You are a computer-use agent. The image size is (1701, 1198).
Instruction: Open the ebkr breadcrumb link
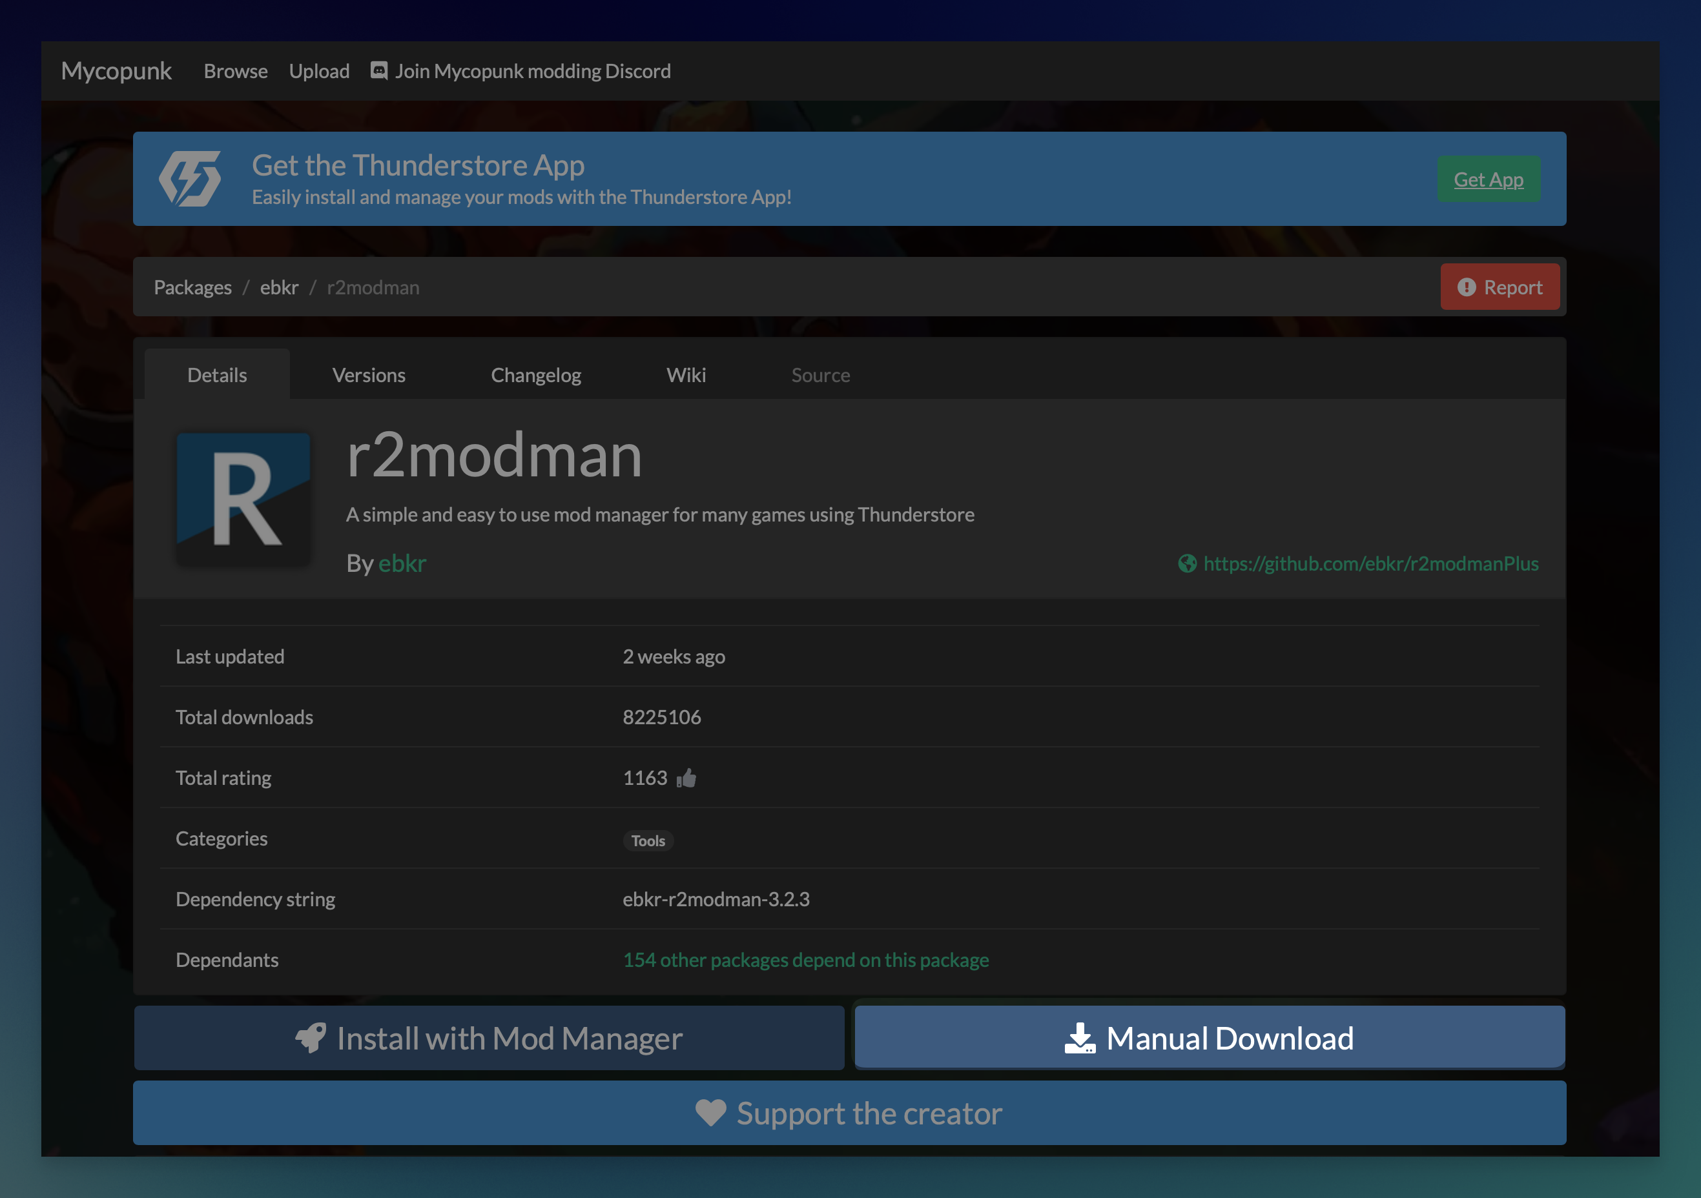coord(279,287)
